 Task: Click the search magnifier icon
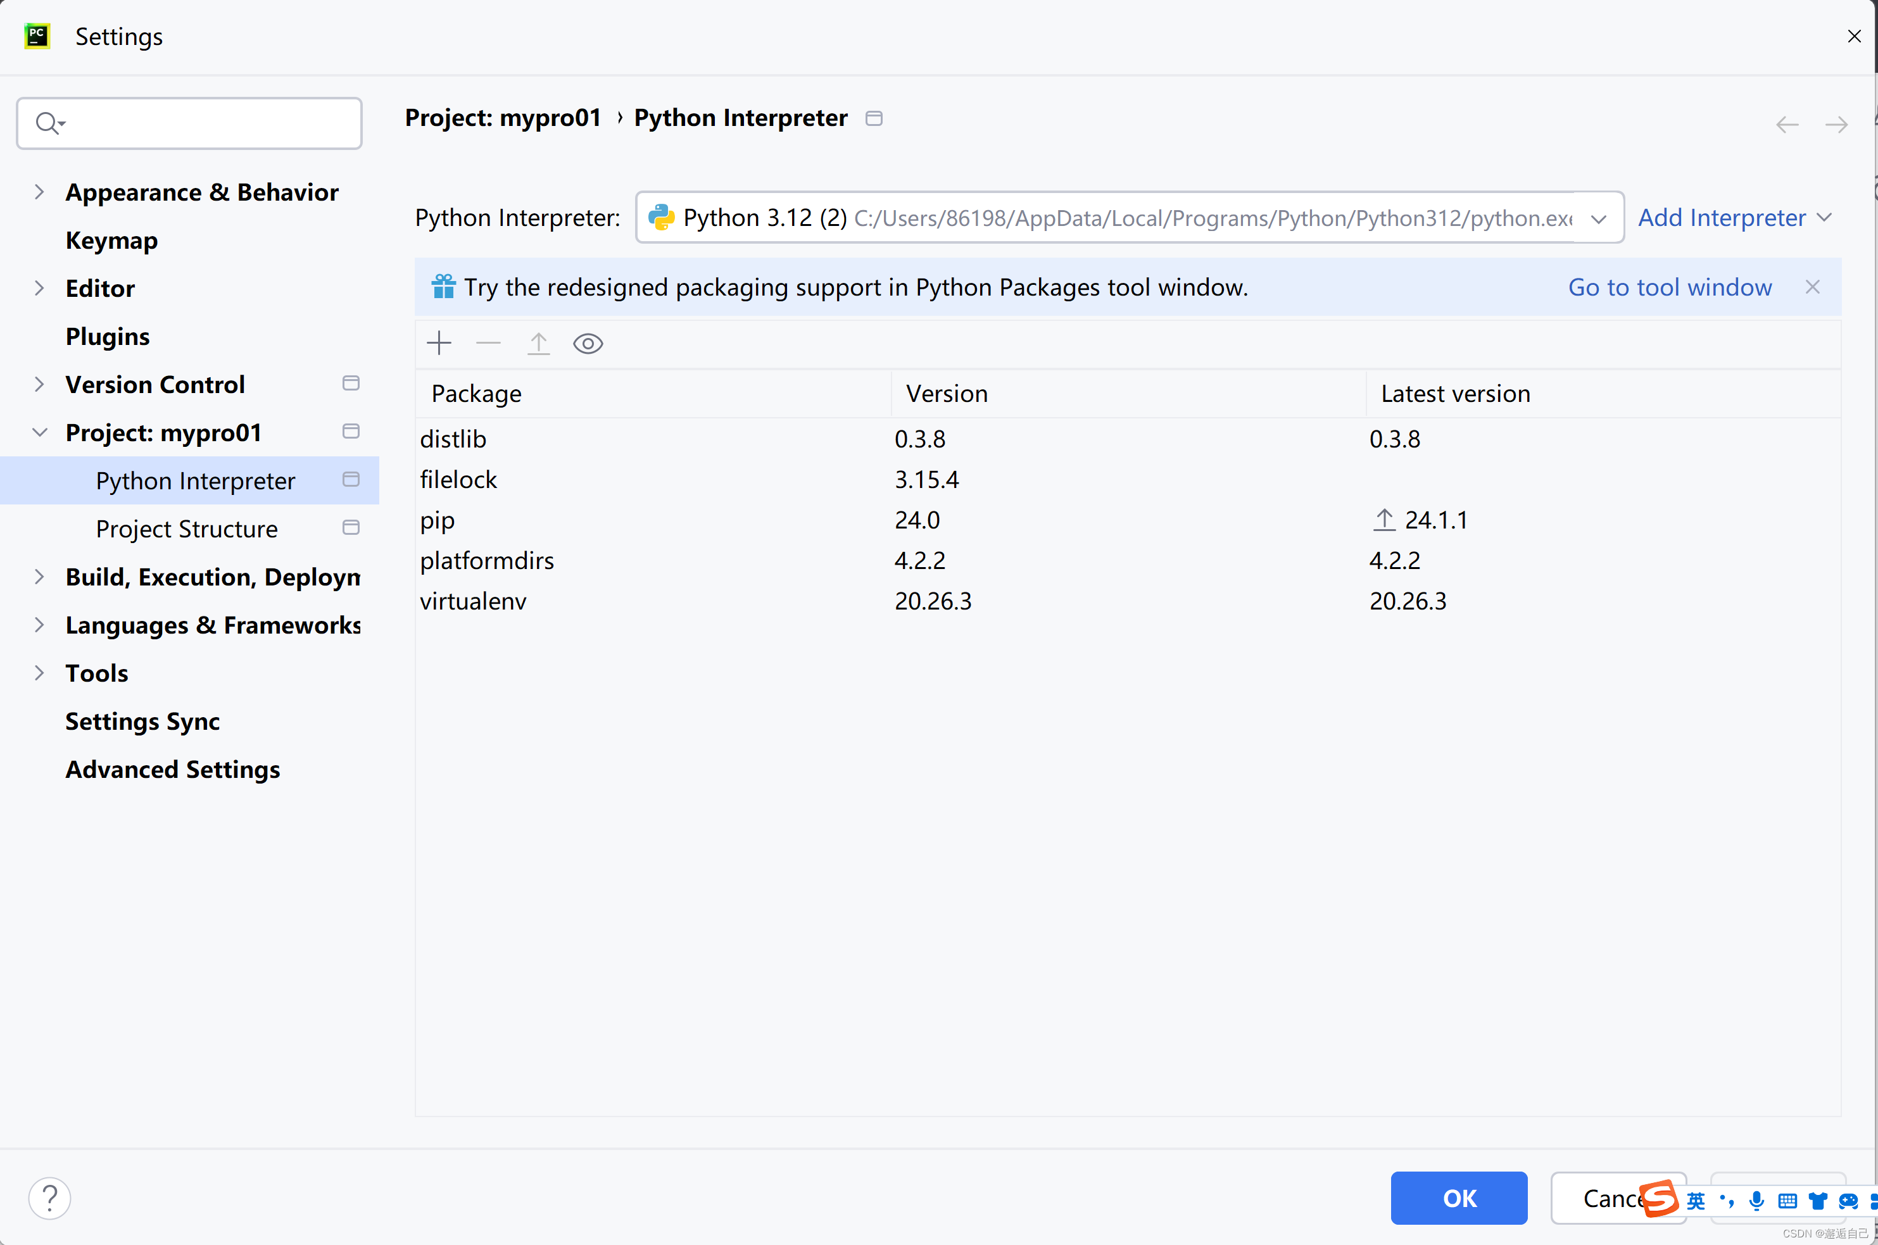pos(49,123)
